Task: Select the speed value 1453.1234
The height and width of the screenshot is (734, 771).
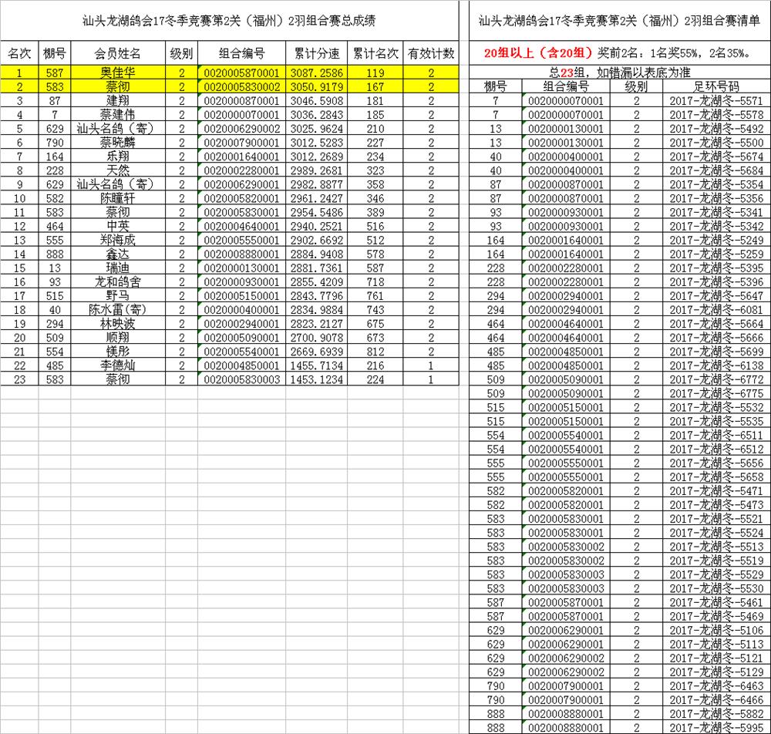Action: pyautogui.click(x=316, y=379)
